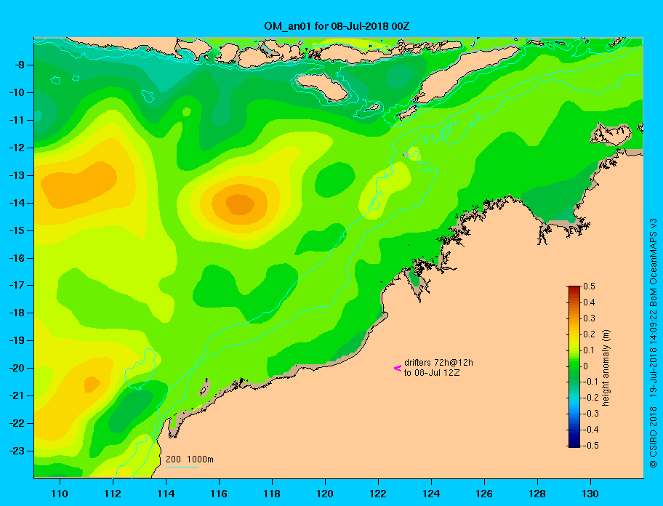Image resolution: width=663 pixels, height=506 pixels.
Task: Click the -9 latitude tick label
Action: click(19, 65)
